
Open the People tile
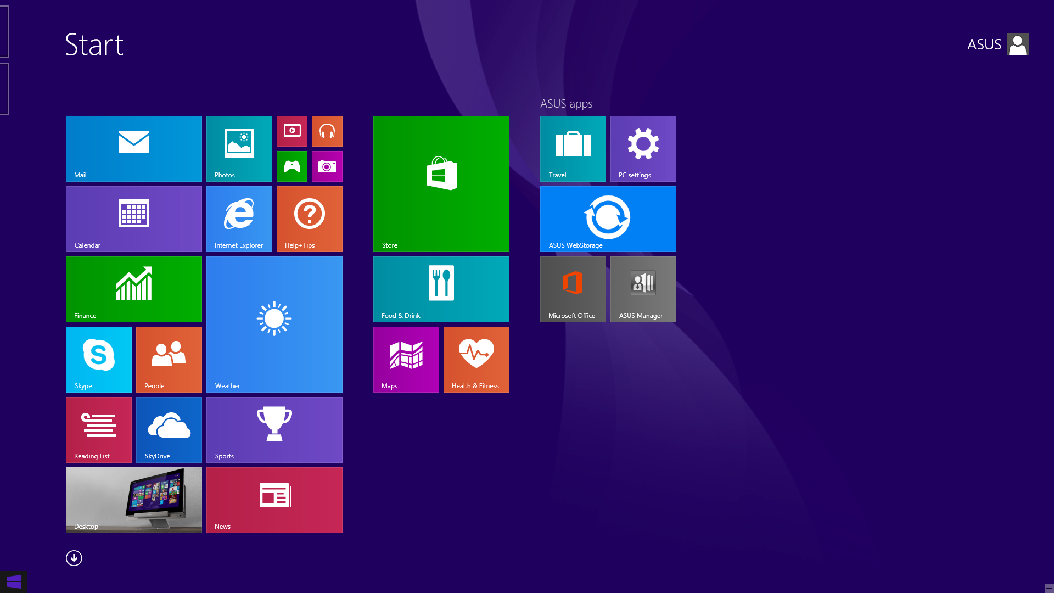(169, 360)
